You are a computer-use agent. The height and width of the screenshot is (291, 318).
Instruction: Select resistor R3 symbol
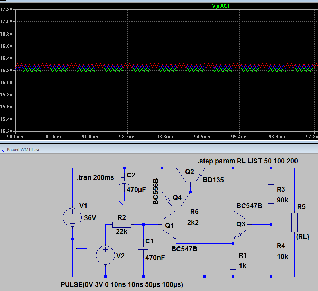(271, 194)
